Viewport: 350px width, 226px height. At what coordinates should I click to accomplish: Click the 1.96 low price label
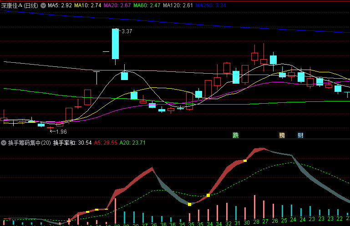click(61, 132)
